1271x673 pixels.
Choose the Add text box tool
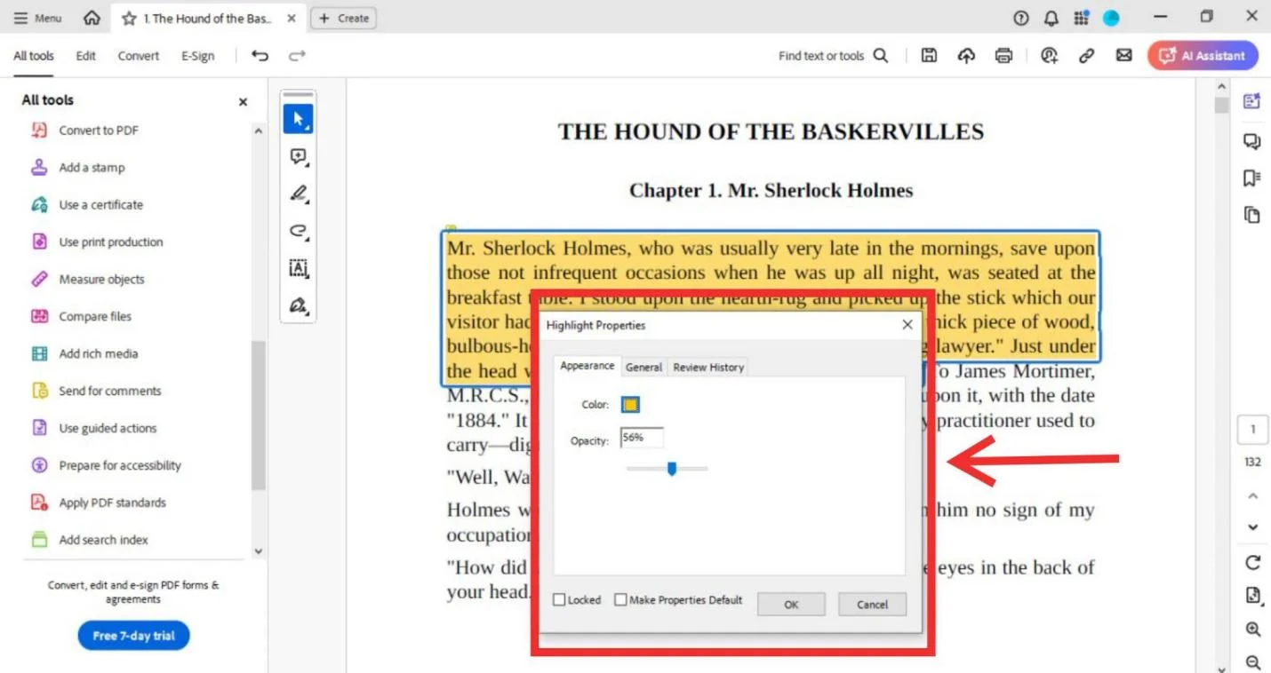[298, 269]
